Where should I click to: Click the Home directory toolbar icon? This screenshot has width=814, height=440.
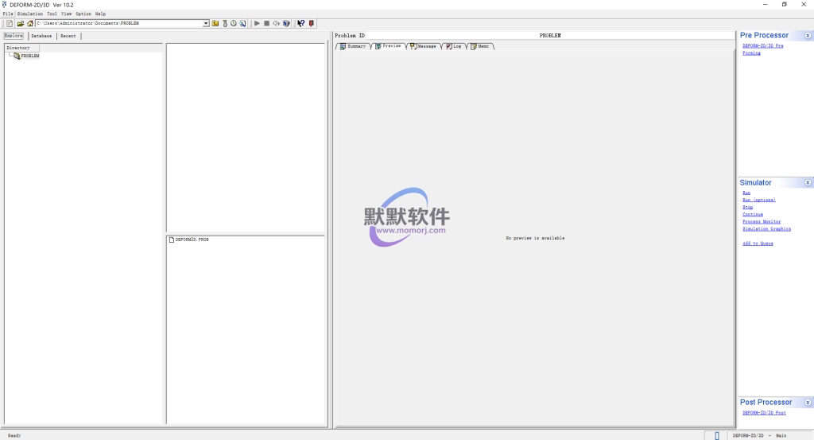pos(29,24)
